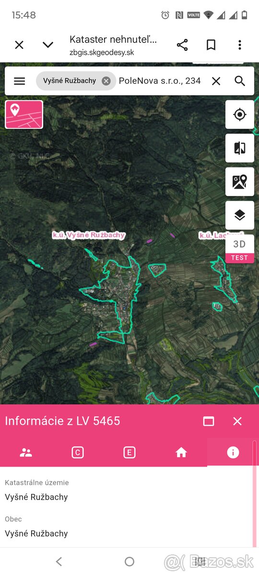Open Google Maps view button
Screen dimensions: 259x576
pos(240,181)
